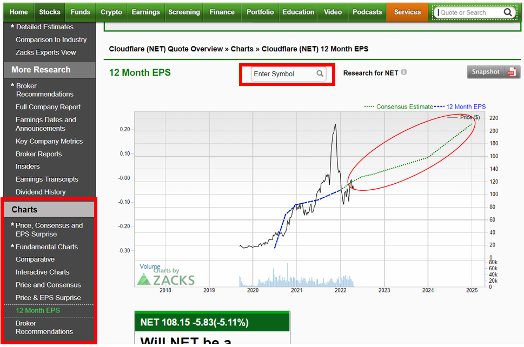524x347 pixels.
Task: Click the Charts section header
Action: 49,209
